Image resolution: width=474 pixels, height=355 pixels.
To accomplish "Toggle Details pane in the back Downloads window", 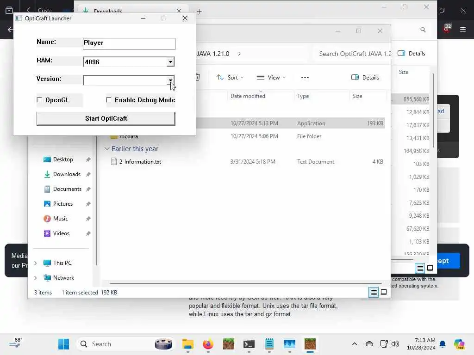I will (412, 54).
